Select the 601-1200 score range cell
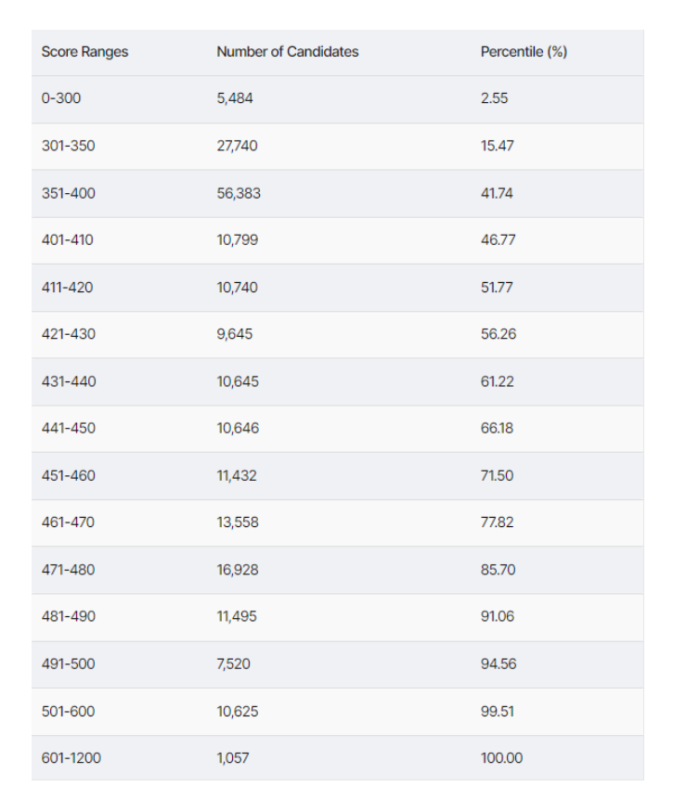 tap(71, 758)
